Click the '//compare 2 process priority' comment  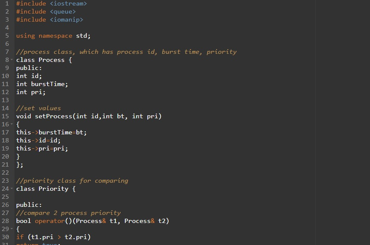68,213
